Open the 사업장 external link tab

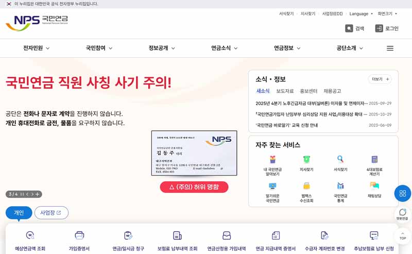[x=51, y=213]
